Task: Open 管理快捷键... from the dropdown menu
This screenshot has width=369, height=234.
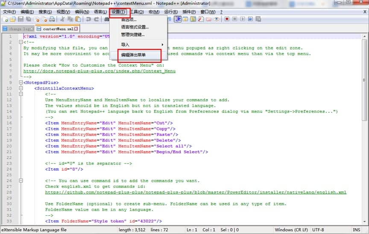Action: coord(133,35)
